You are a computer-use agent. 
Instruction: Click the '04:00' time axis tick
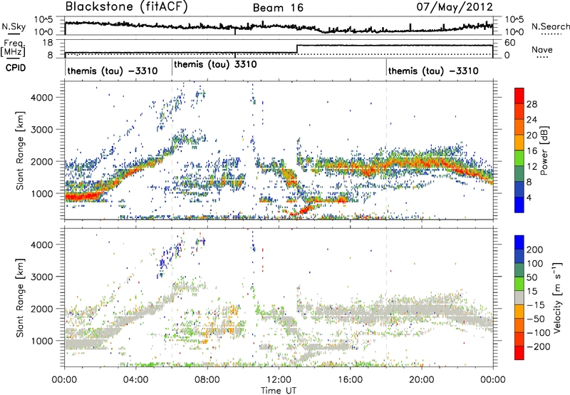tap(135, 380)
